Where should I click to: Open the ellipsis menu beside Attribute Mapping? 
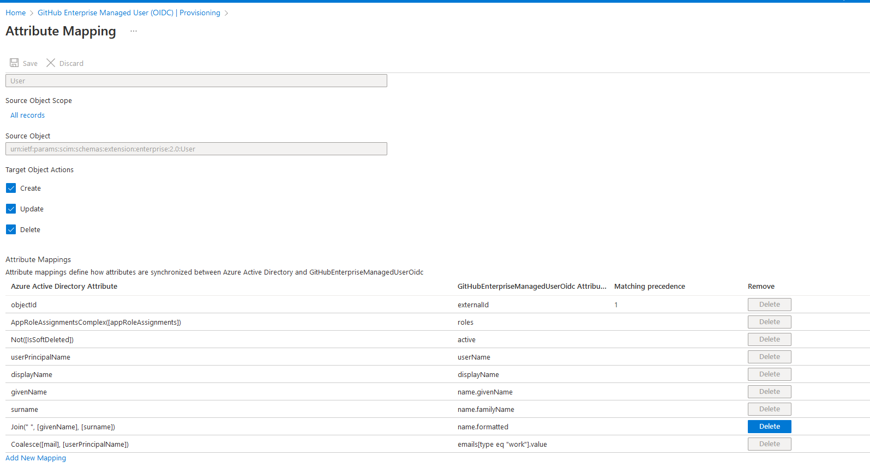tap(134, 31)
